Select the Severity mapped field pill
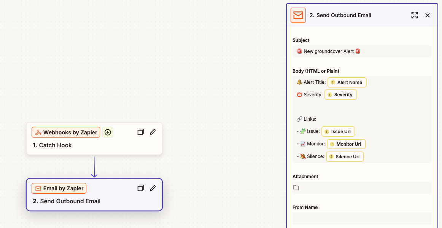442x228 pixels. tap(341, 95)
